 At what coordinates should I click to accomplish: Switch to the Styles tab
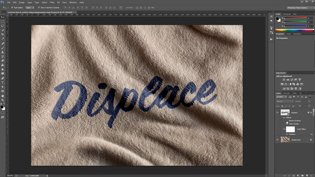[x=288, y=34]
